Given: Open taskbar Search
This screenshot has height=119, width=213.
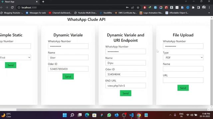Looking at the screenshot, I should (72, 115).
